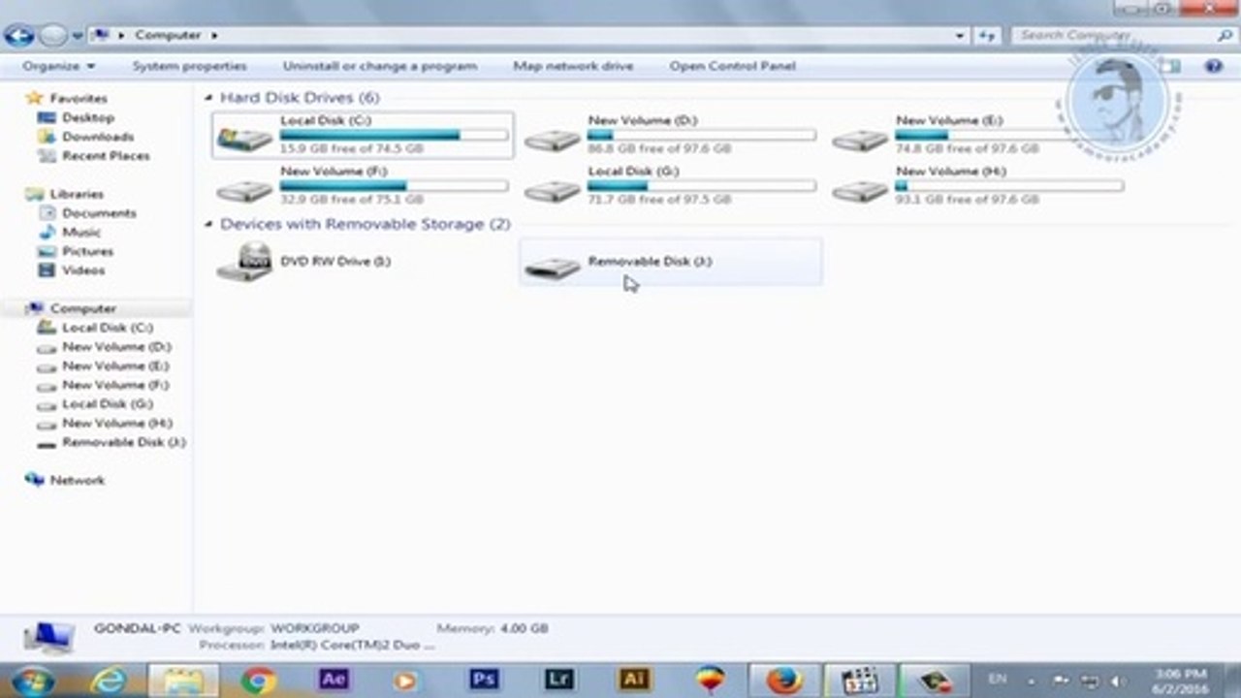Screen dimensions: 1241x698
Task: Click the Search Computer input field
Action: [x=1125, y=36]
